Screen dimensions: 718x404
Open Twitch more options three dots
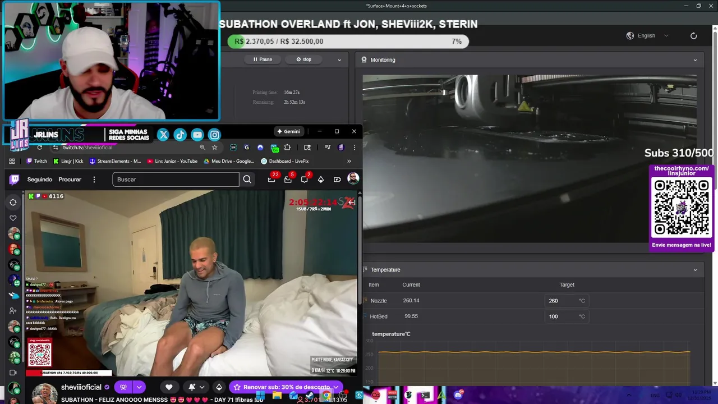click(94, 180)
